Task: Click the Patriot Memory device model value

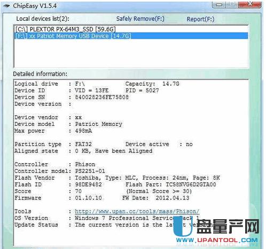Action: point(98,124)
